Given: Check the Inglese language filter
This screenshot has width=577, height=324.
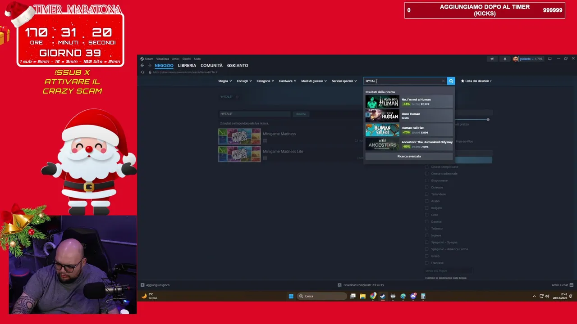Looking at the screenshot, I should coord(427,235).
